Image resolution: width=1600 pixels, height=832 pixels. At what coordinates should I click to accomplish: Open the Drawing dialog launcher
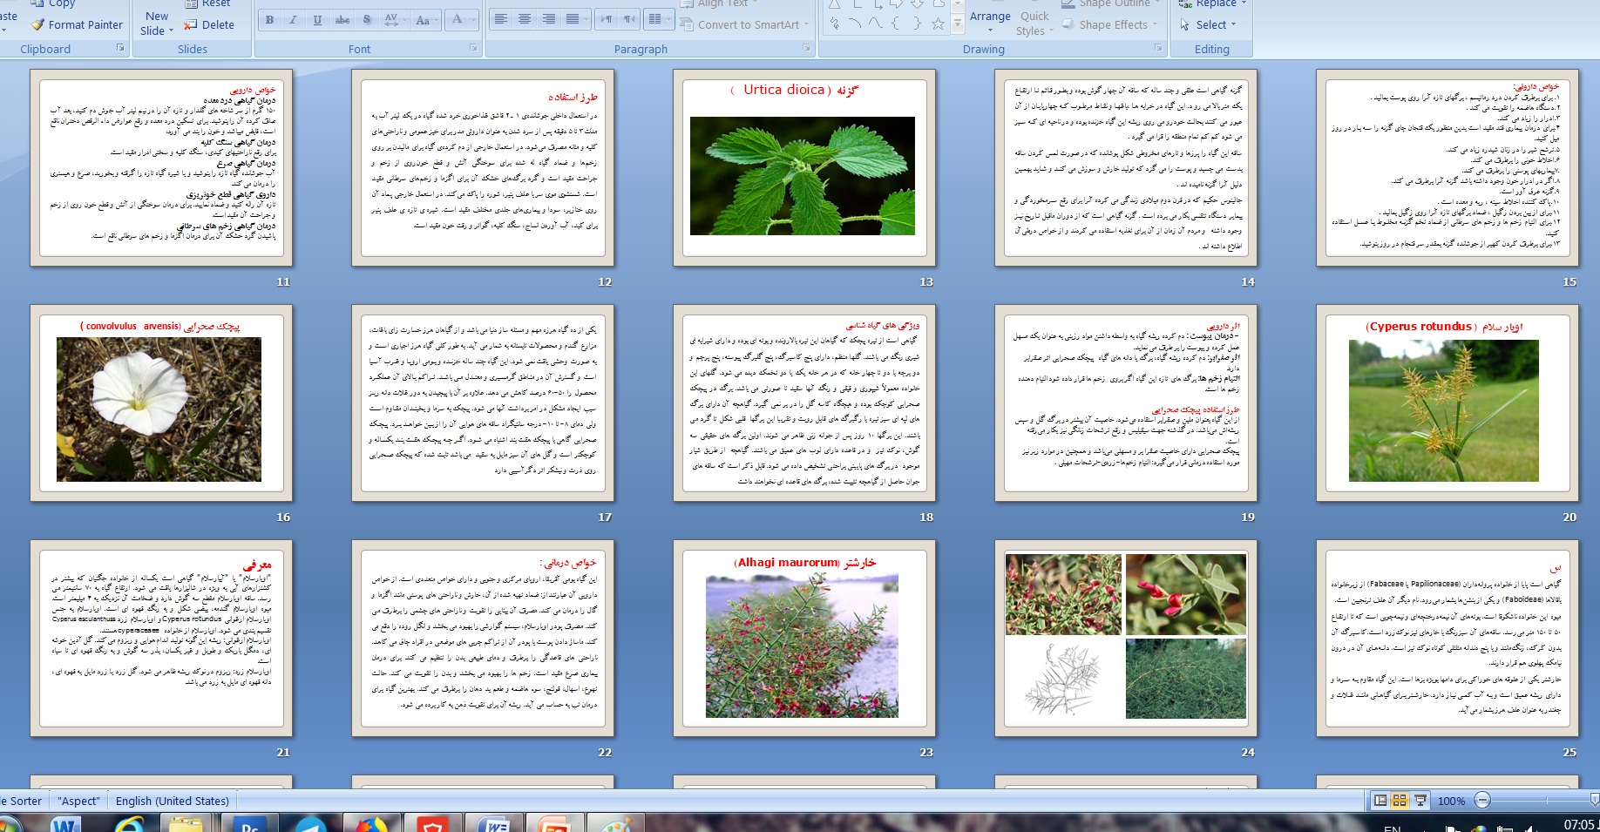click(1159, 49)
